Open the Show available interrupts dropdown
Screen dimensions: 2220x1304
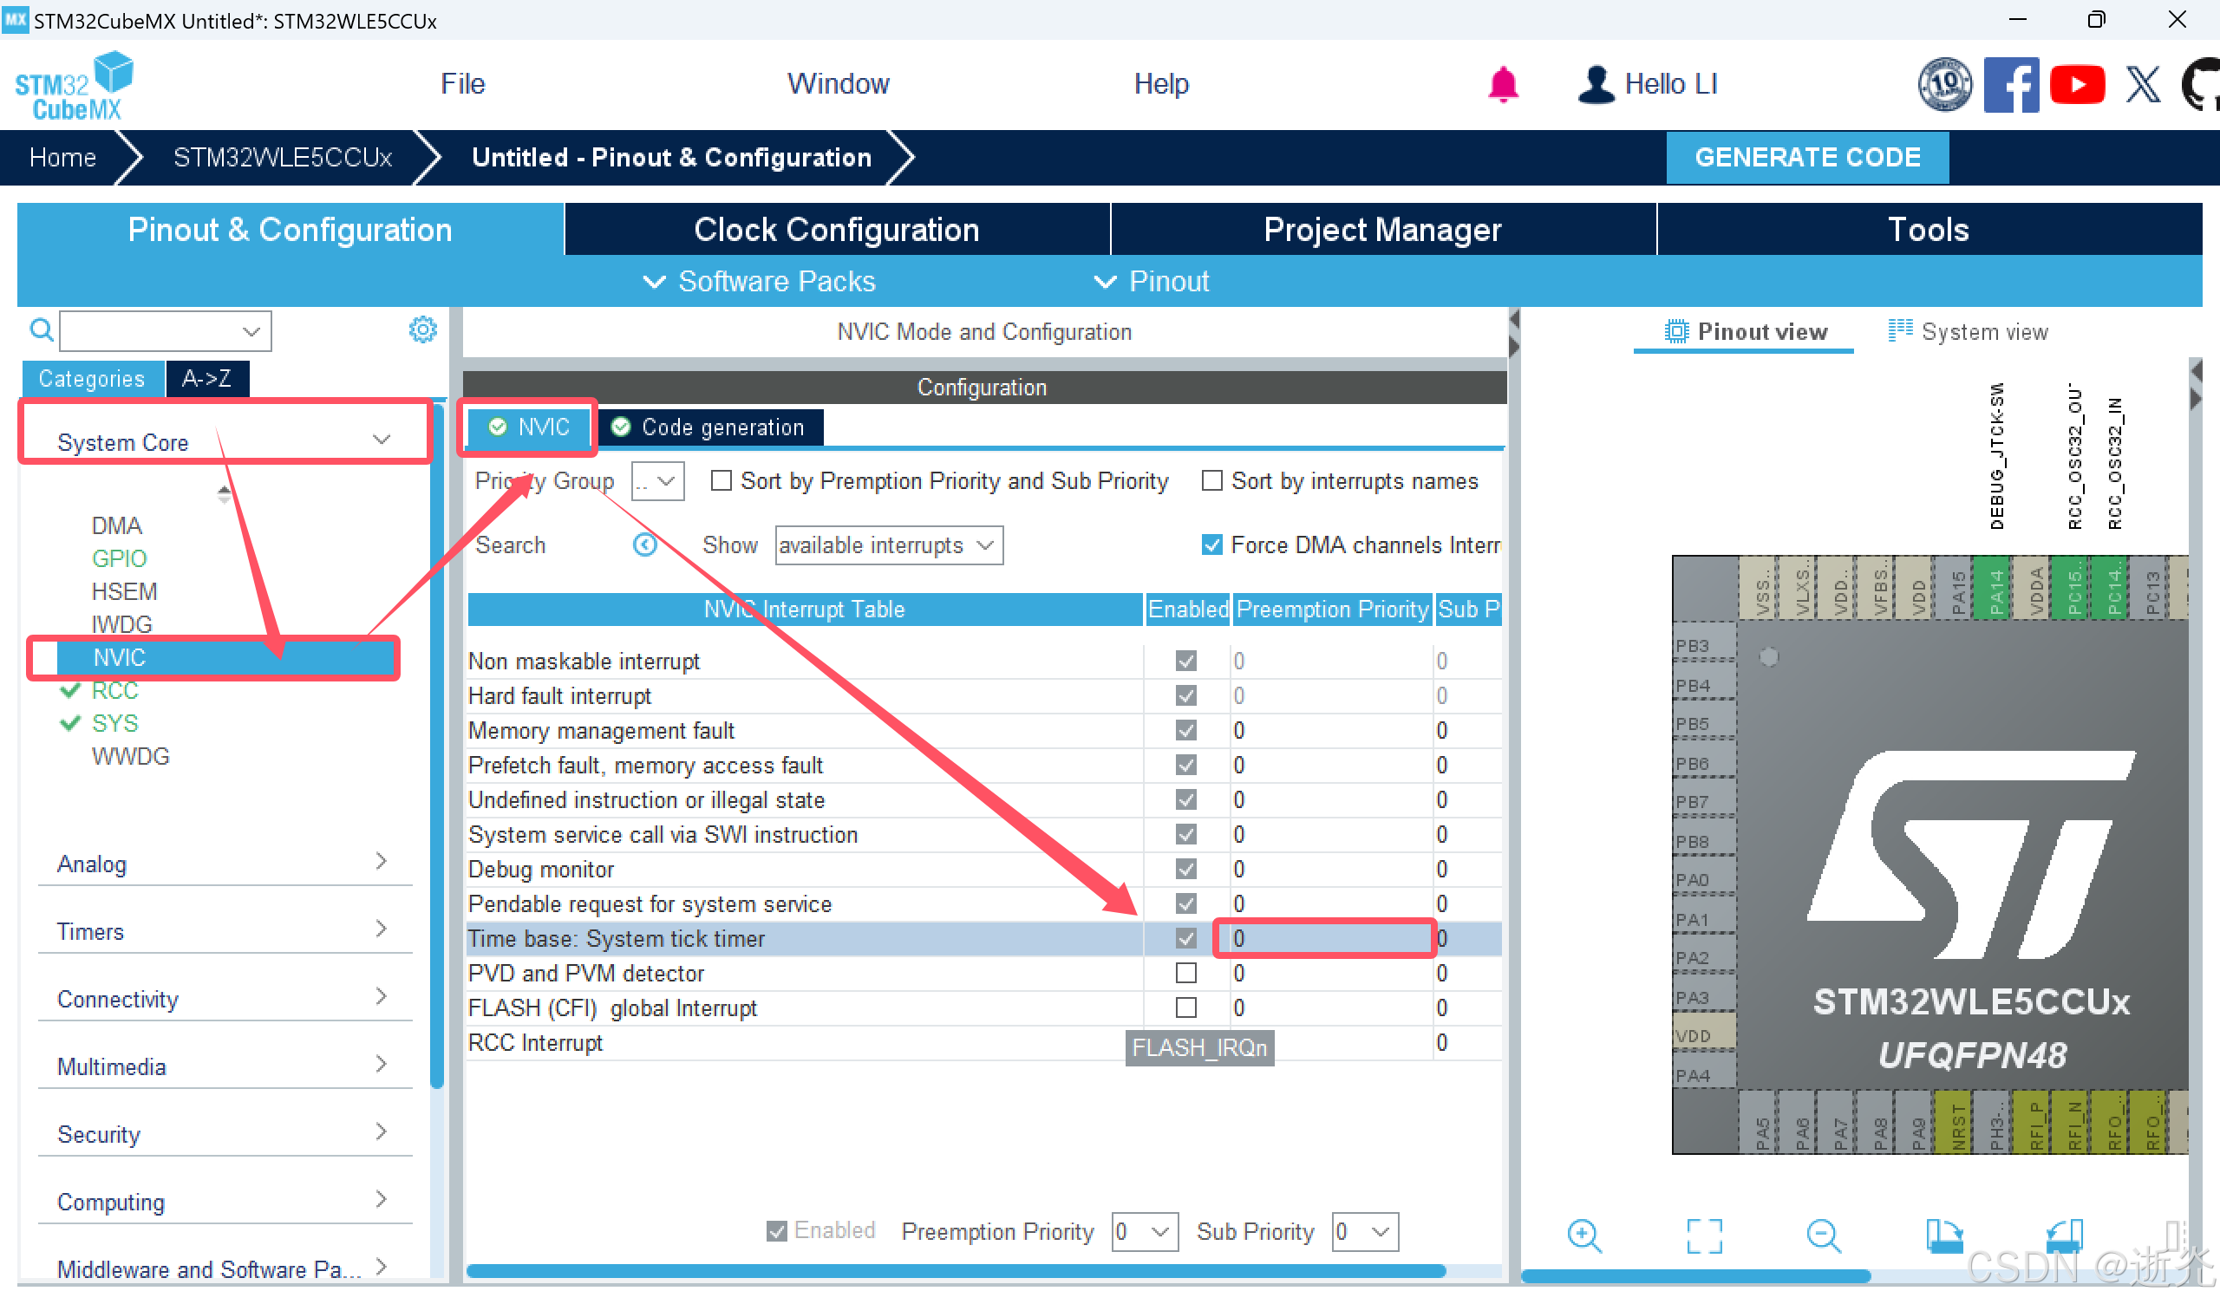point(888,545)
